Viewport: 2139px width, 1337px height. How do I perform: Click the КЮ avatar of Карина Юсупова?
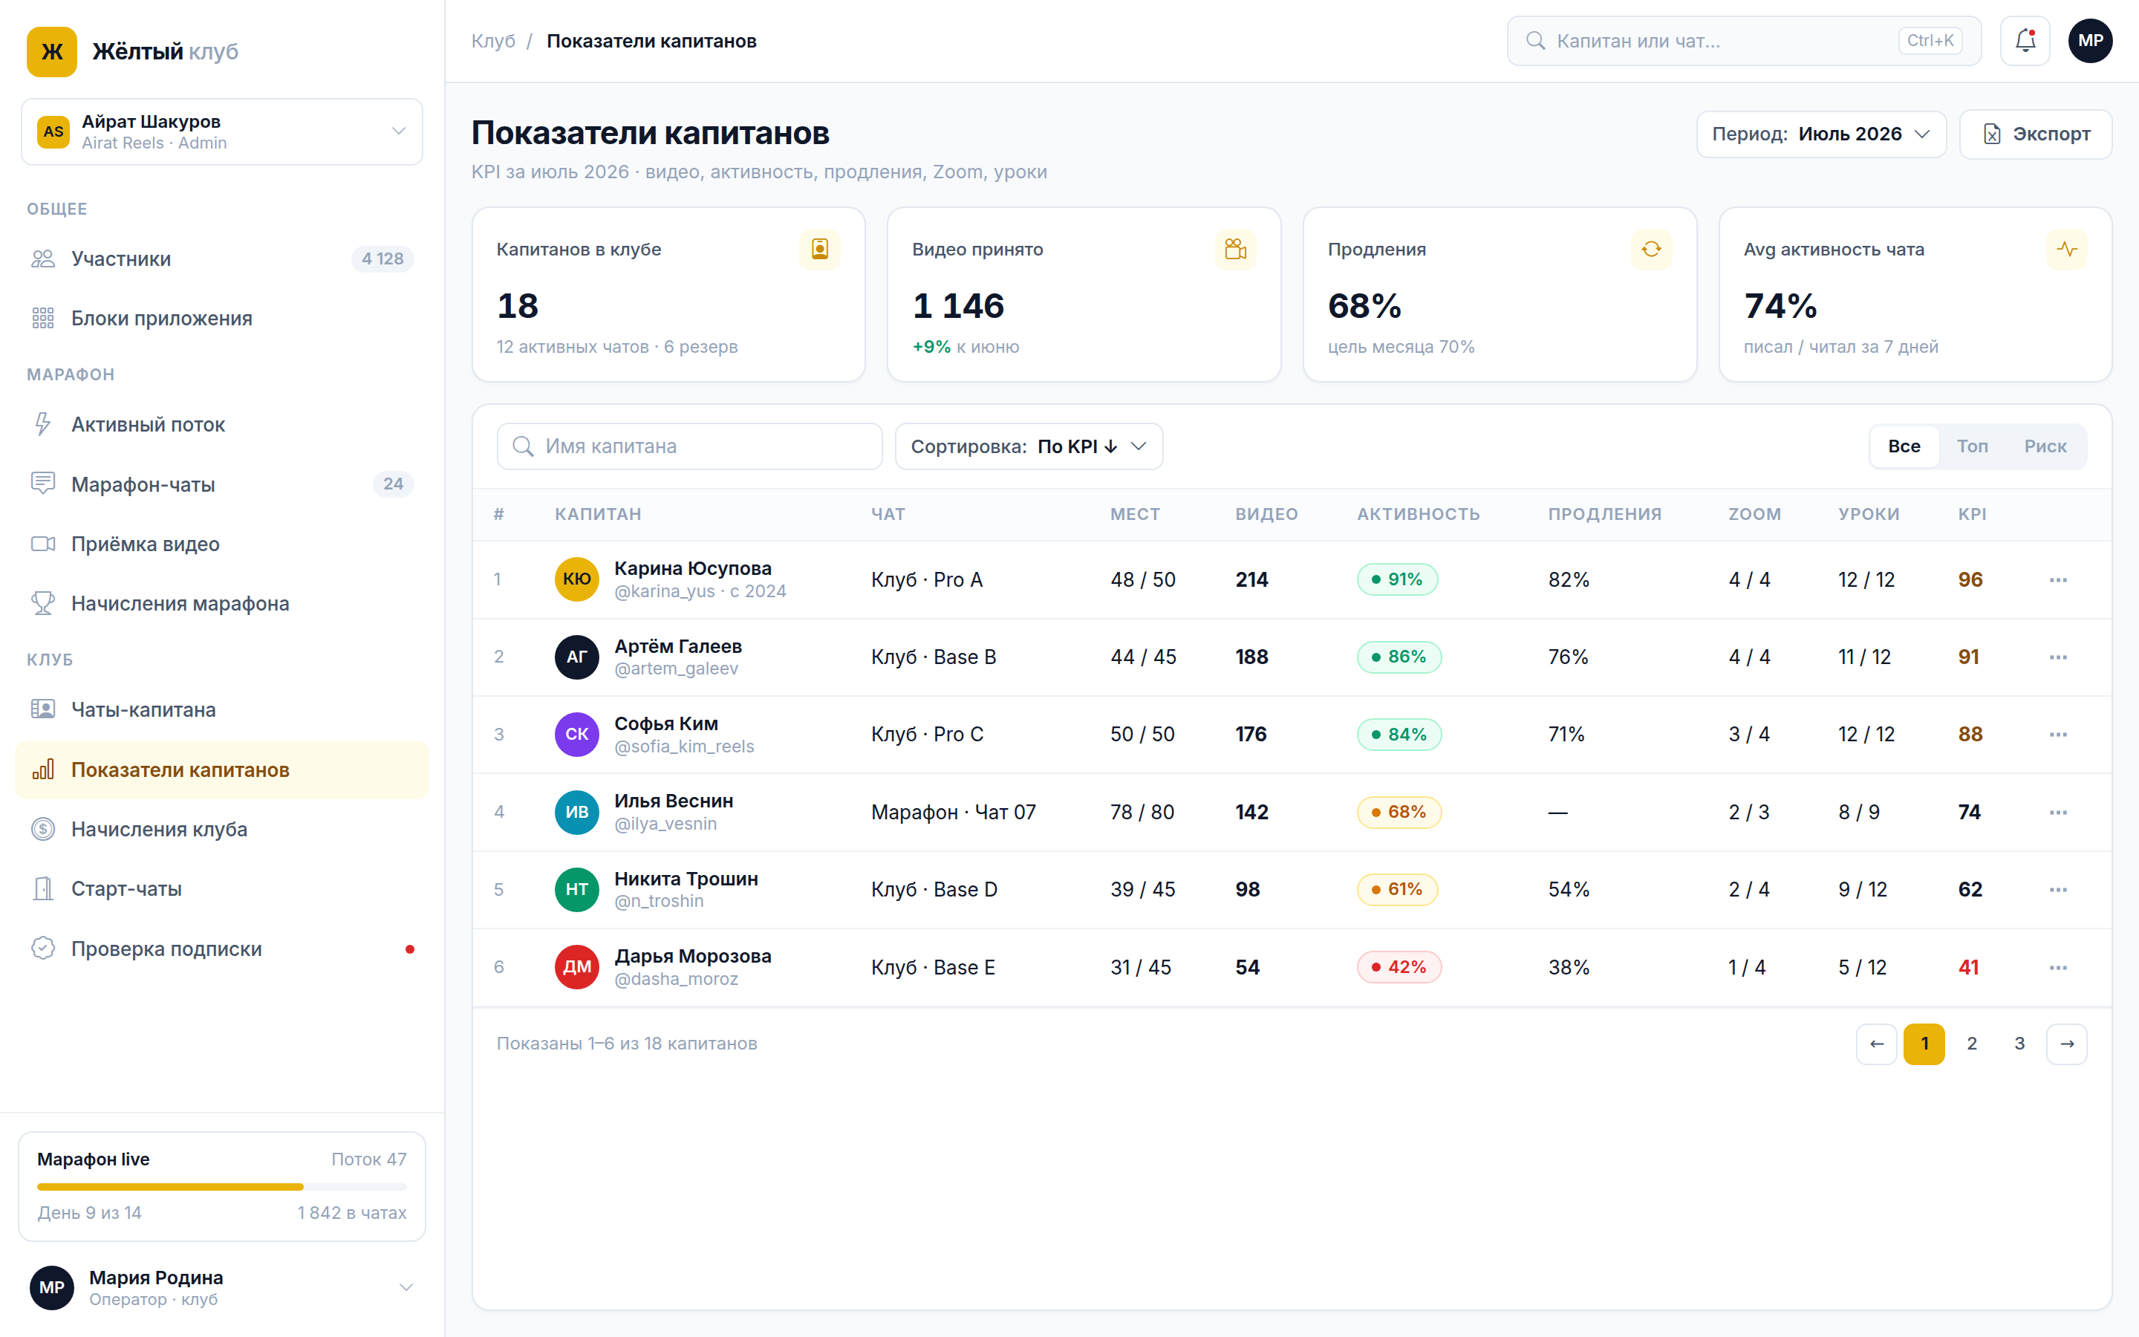pos(576,579)
